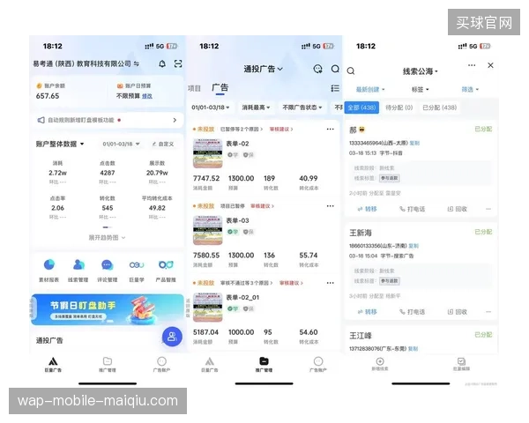Open the notification bell on home screen
The width and height of the screenshot is (529, 423).
162,63
